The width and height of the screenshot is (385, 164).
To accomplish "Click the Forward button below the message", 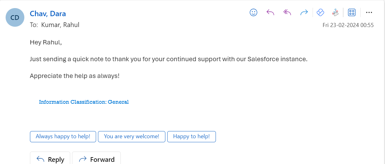I will pos(96,159).
